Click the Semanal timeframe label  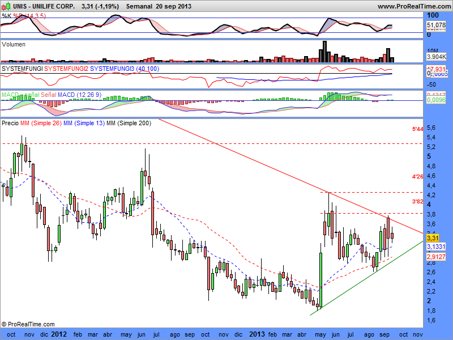click(139, 6)
